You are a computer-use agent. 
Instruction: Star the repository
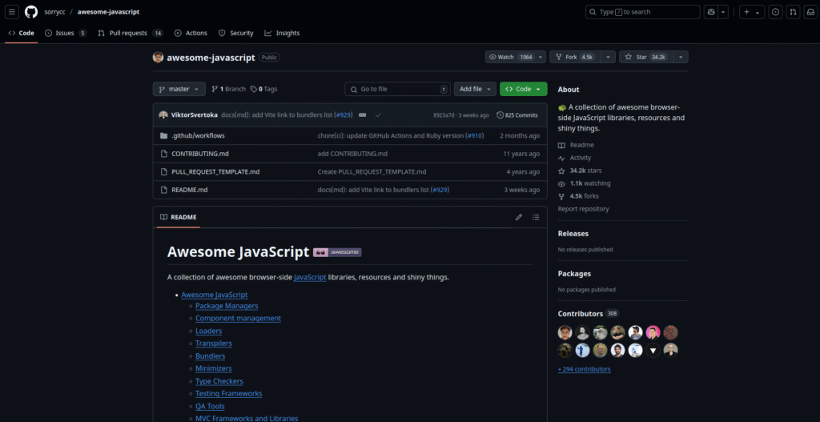click(646, 57)
